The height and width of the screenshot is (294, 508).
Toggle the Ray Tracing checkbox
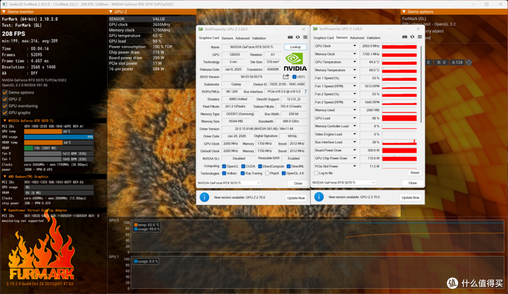click(242, 173)
